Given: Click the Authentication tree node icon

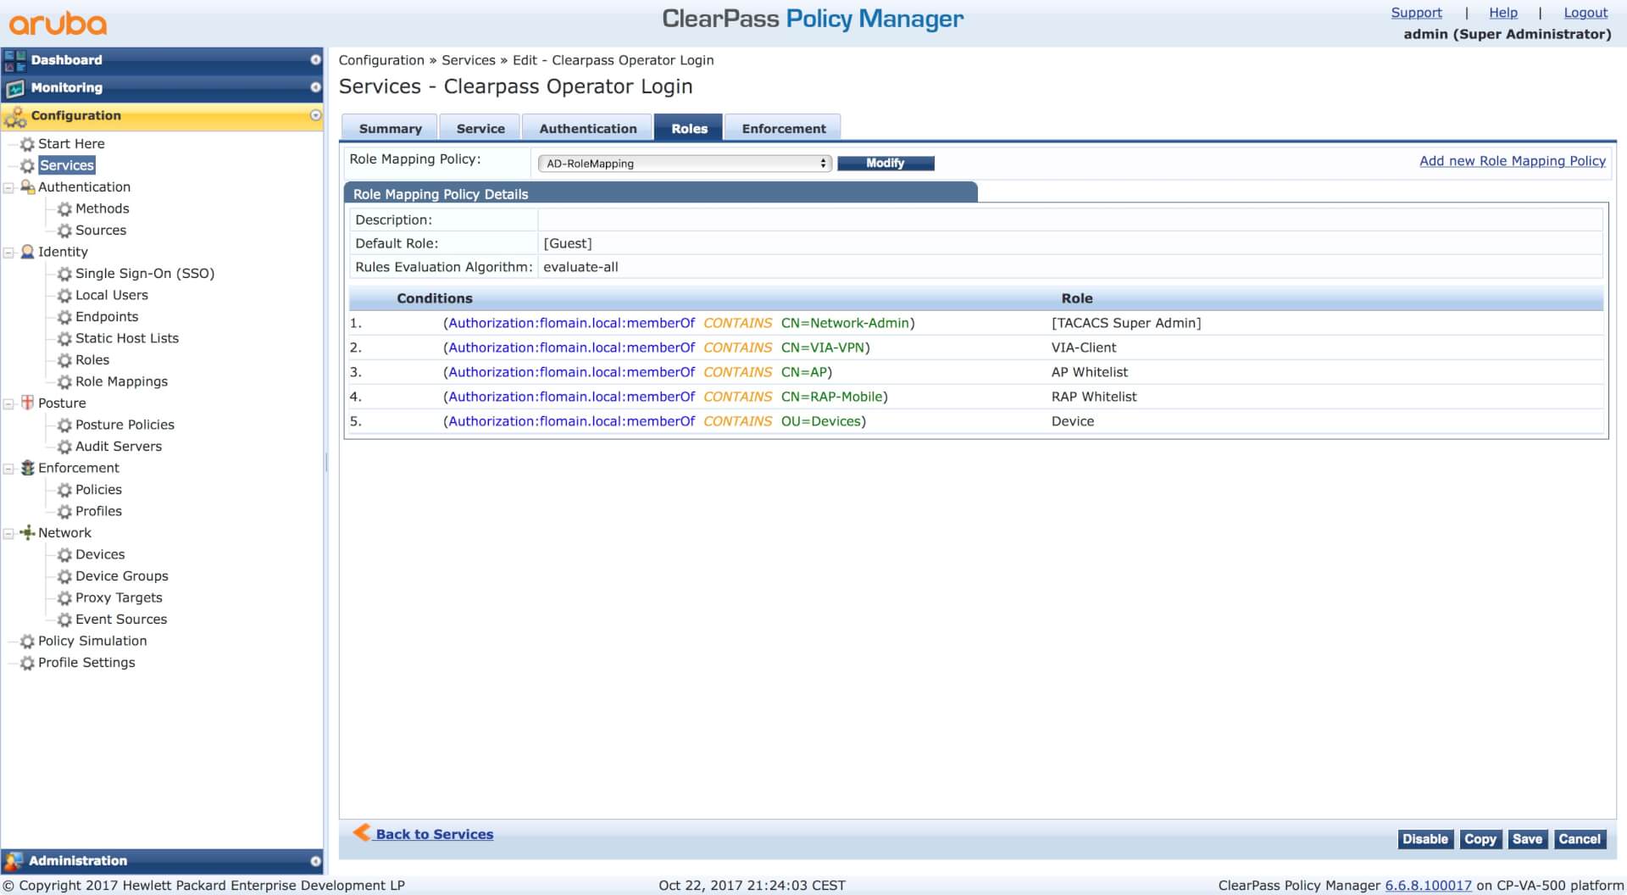Looking at the screenshot, I should (27, 187).
